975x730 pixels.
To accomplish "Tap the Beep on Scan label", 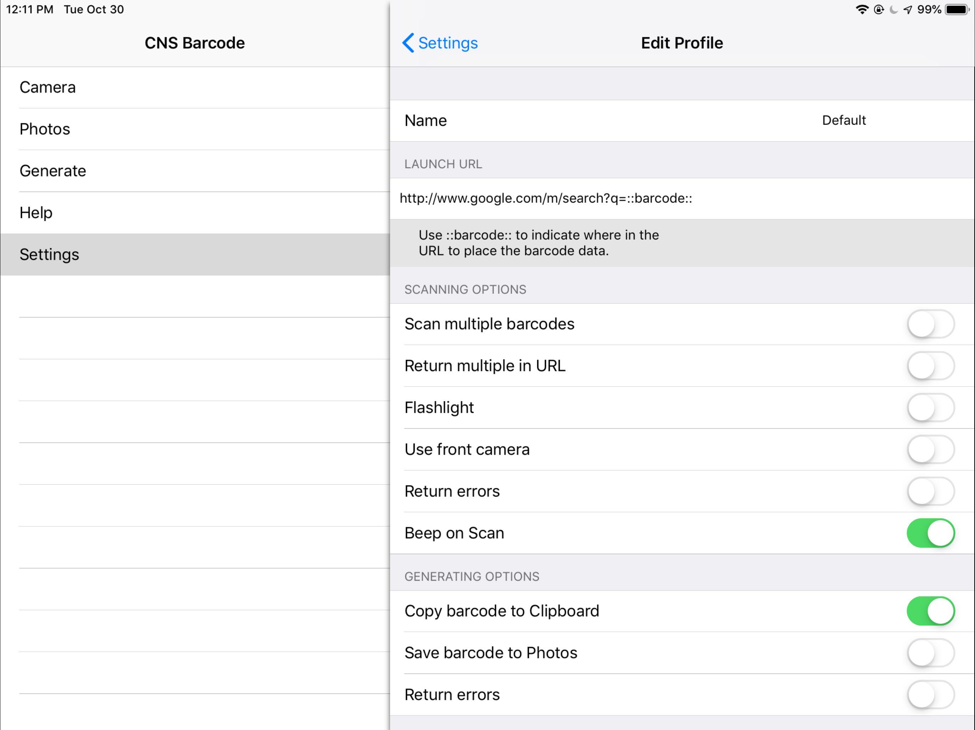I will click(x=454, y=533).
